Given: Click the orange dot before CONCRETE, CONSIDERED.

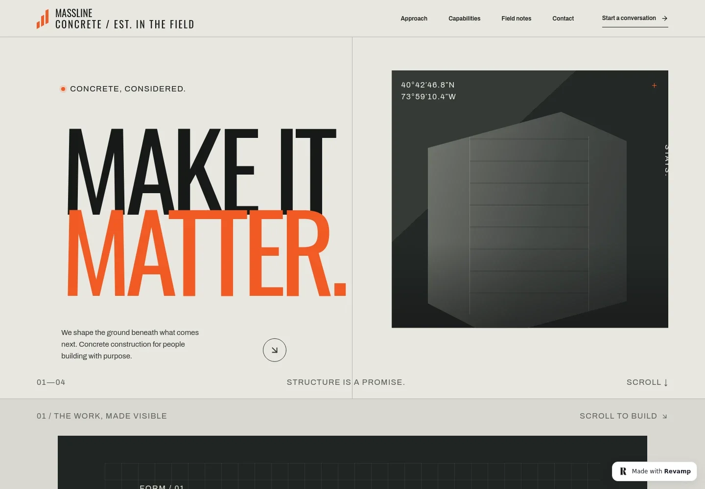Looking at the screenshot, I should click(63, 89).
